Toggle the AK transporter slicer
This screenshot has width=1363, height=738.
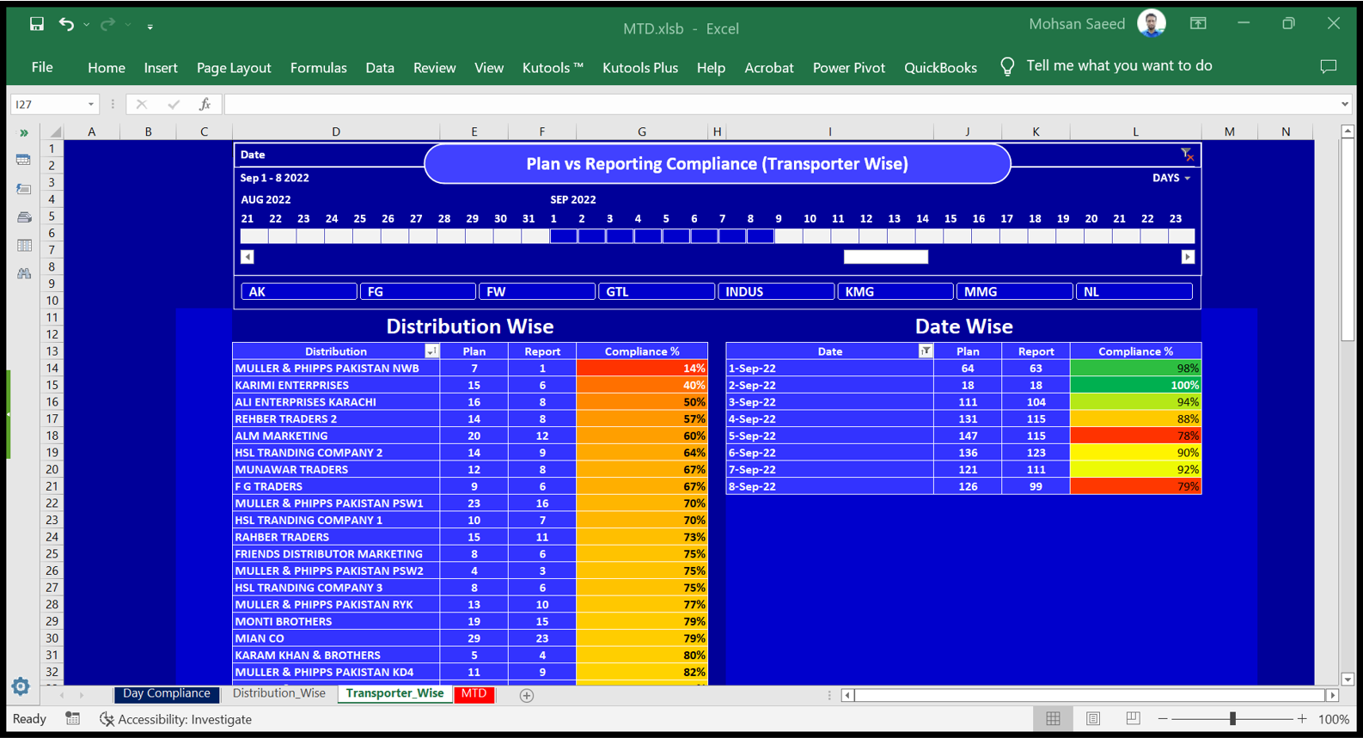[x=298, y=292]
